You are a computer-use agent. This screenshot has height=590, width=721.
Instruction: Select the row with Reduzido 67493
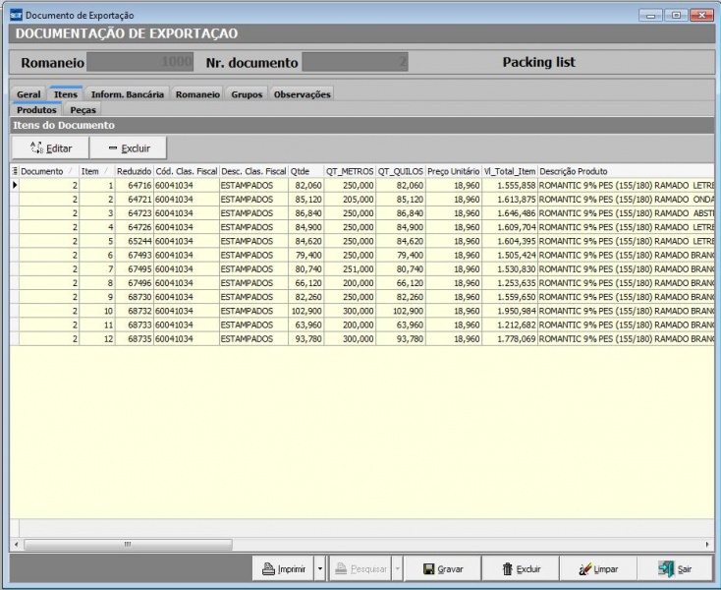[134, 255]
